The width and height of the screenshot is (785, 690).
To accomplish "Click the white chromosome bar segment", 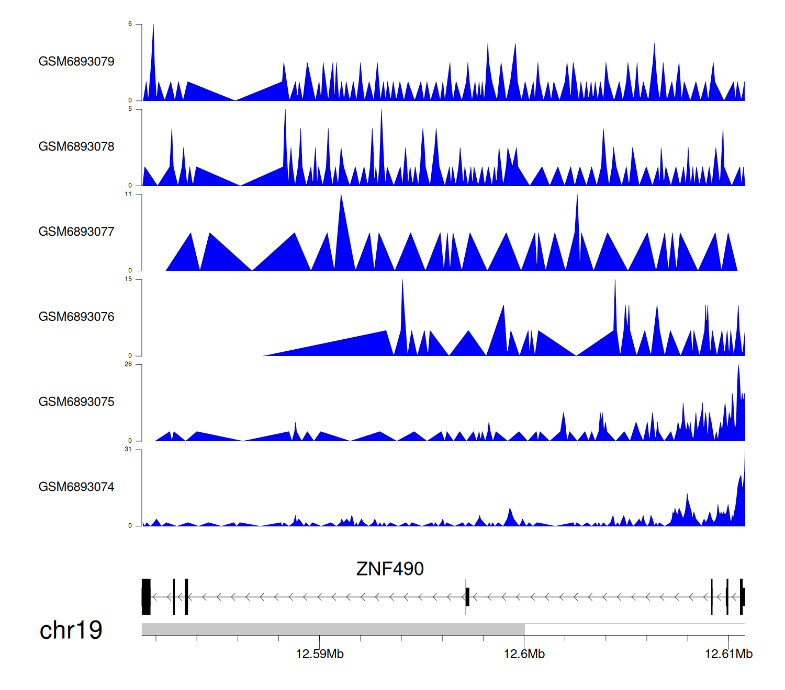I will [x=634, y=629].
